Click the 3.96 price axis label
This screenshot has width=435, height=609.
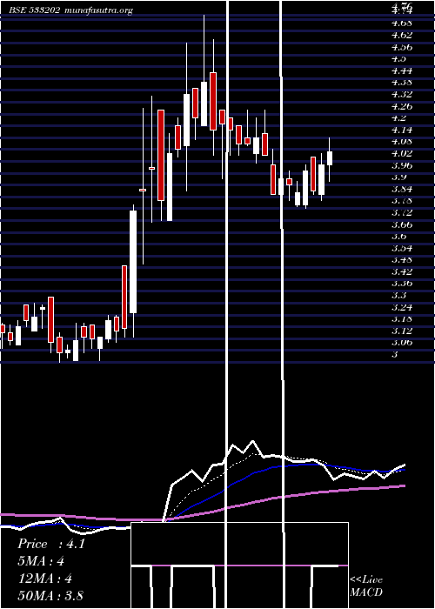point(402,165)
